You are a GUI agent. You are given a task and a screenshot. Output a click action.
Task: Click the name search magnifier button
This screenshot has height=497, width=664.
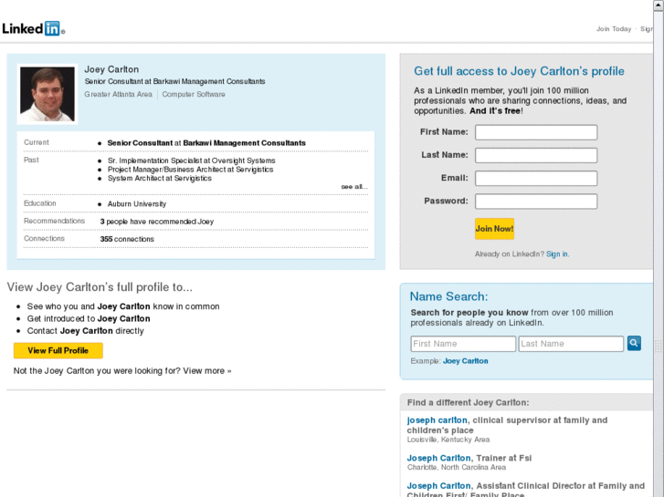(634, 343)
